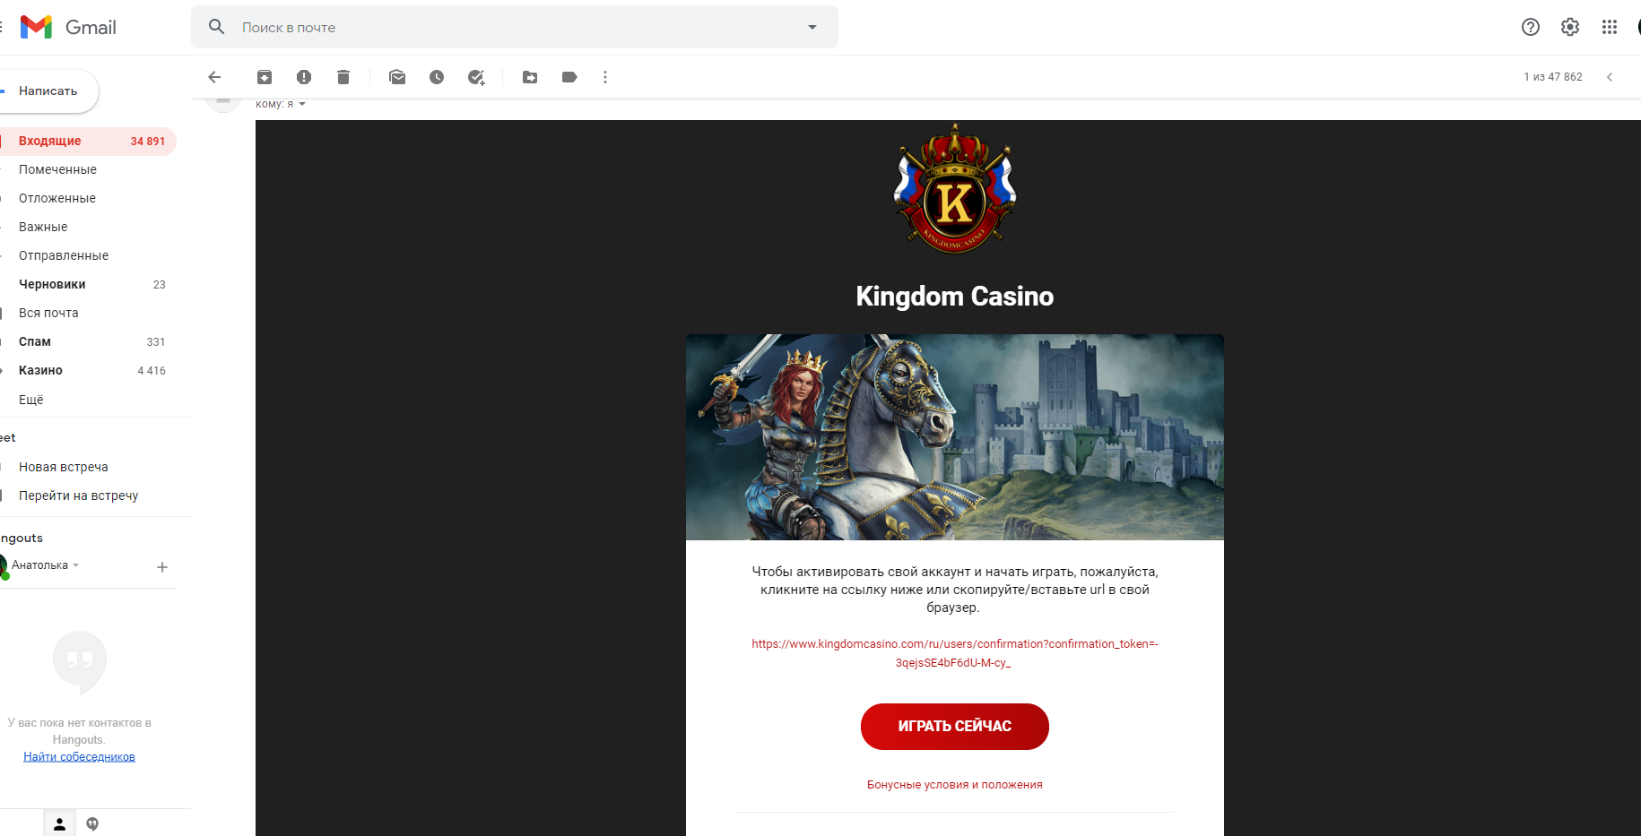This screenshot has width=1641, height=836.
Task: Expand recipient details next to 'кому: я'
Action: point(302,104)
